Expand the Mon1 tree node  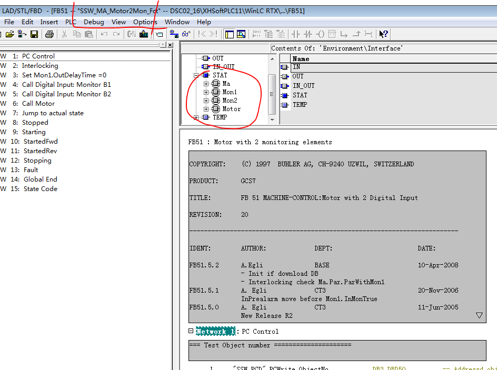(x=206, y=92)
